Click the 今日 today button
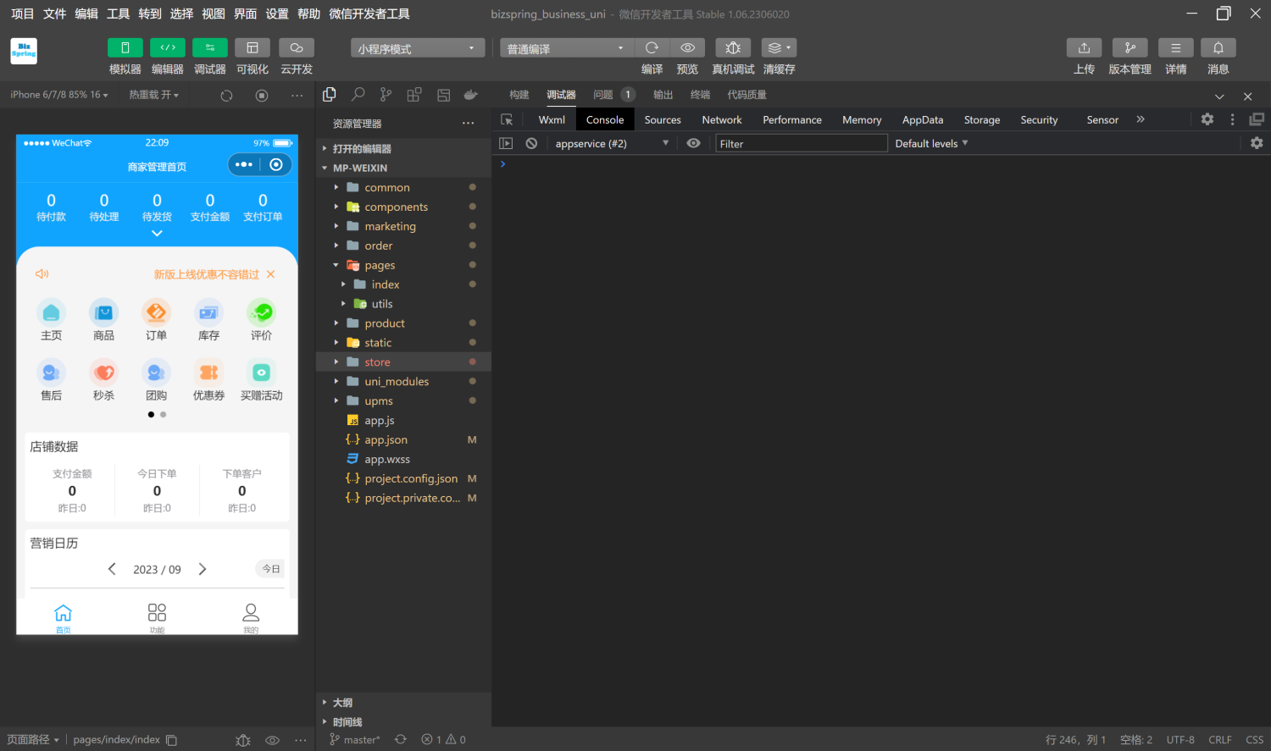The width and height of the screenshot is (1271, 751). (x=271, y=569)
